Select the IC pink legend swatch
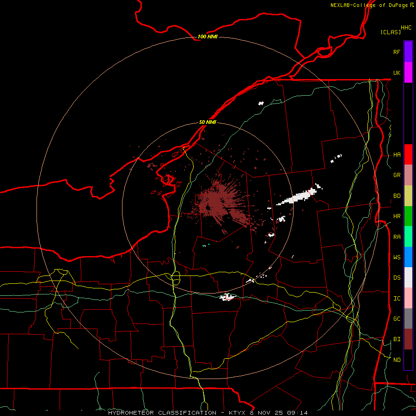Image resolution: width=416 pixels, height=416 pixels. coord(408,298)
